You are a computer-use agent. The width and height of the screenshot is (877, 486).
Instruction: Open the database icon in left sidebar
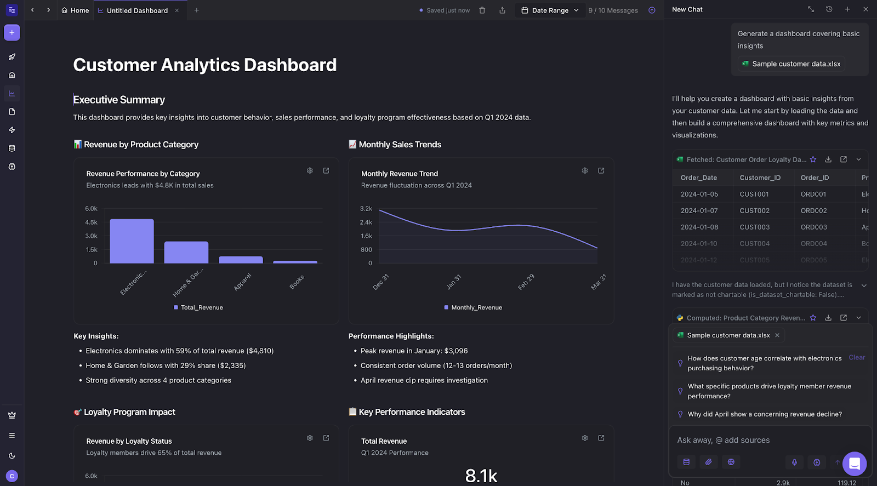tap(12, 148)
